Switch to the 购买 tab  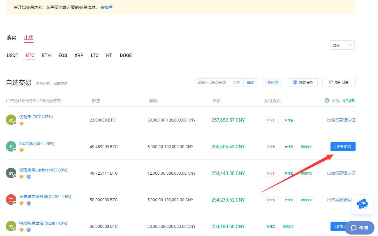[11, 38]
